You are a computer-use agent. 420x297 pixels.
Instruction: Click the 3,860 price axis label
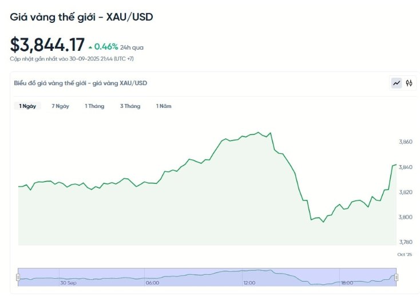click(406, 142)
